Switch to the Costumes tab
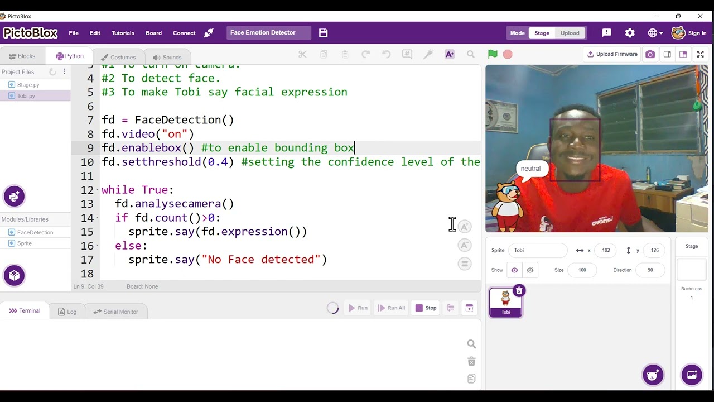 [118, 57]
